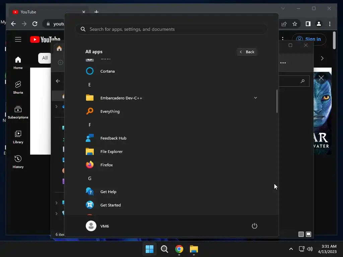Open Chrome three-dot menu

point(330,24)
